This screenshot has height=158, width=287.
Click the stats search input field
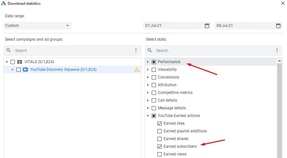(214, 51)
